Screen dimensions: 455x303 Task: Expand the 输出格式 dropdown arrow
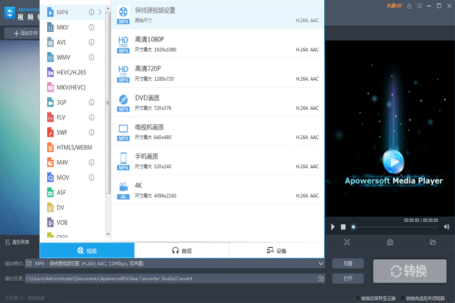click(x=321, y=264)
